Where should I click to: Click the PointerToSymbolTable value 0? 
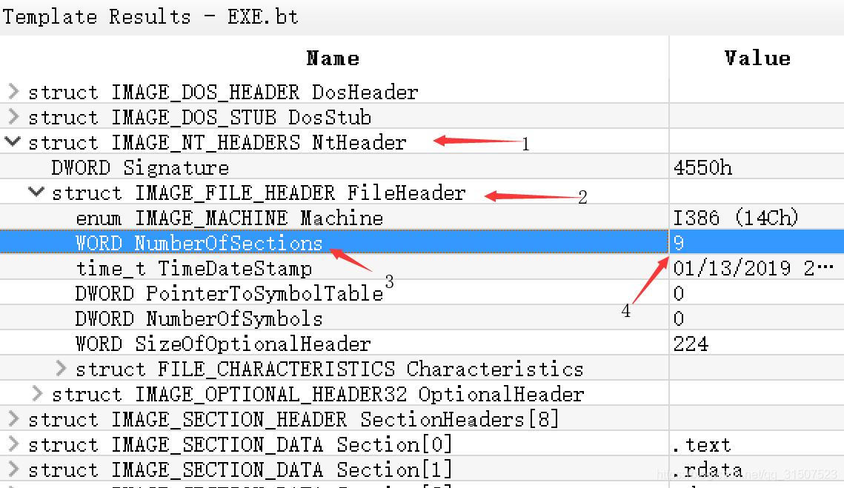coord(679,293)
